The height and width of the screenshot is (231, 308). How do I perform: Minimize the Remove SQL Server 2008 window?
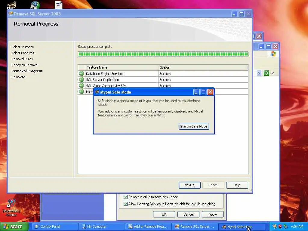(234, 14)
